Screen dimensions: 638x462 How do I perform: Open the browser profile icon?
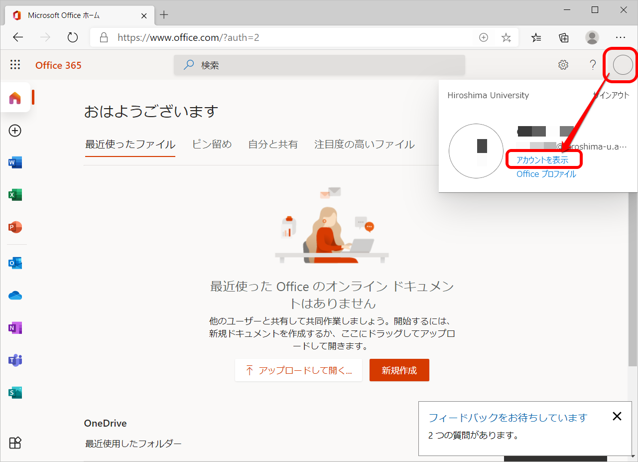[x=592, y=37]
